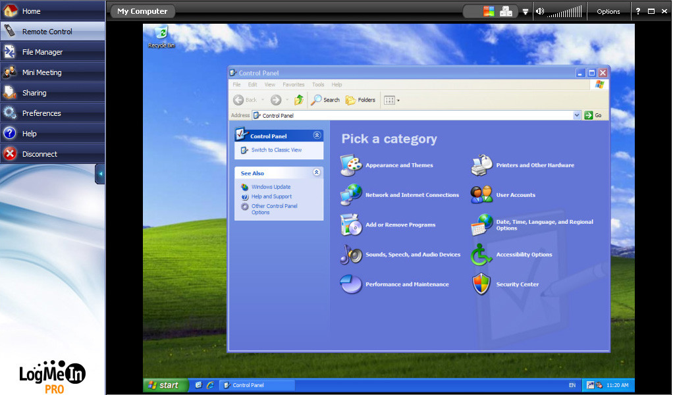This screenshot has height=395, width=673.
Task: Open Mini Meeting in LogMeIn sidebar
Action: click(53, 72)
